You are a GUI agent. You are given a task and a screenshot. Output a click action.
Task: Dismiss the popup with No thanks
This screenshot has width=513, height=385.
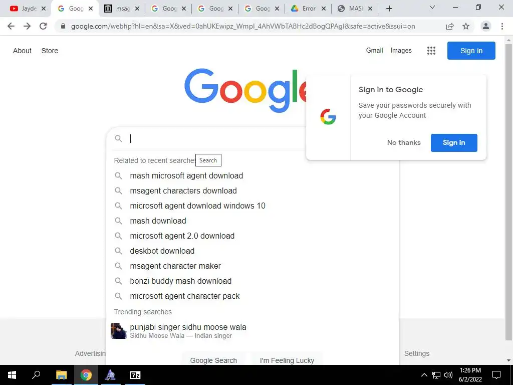click(x=404, y=142)
